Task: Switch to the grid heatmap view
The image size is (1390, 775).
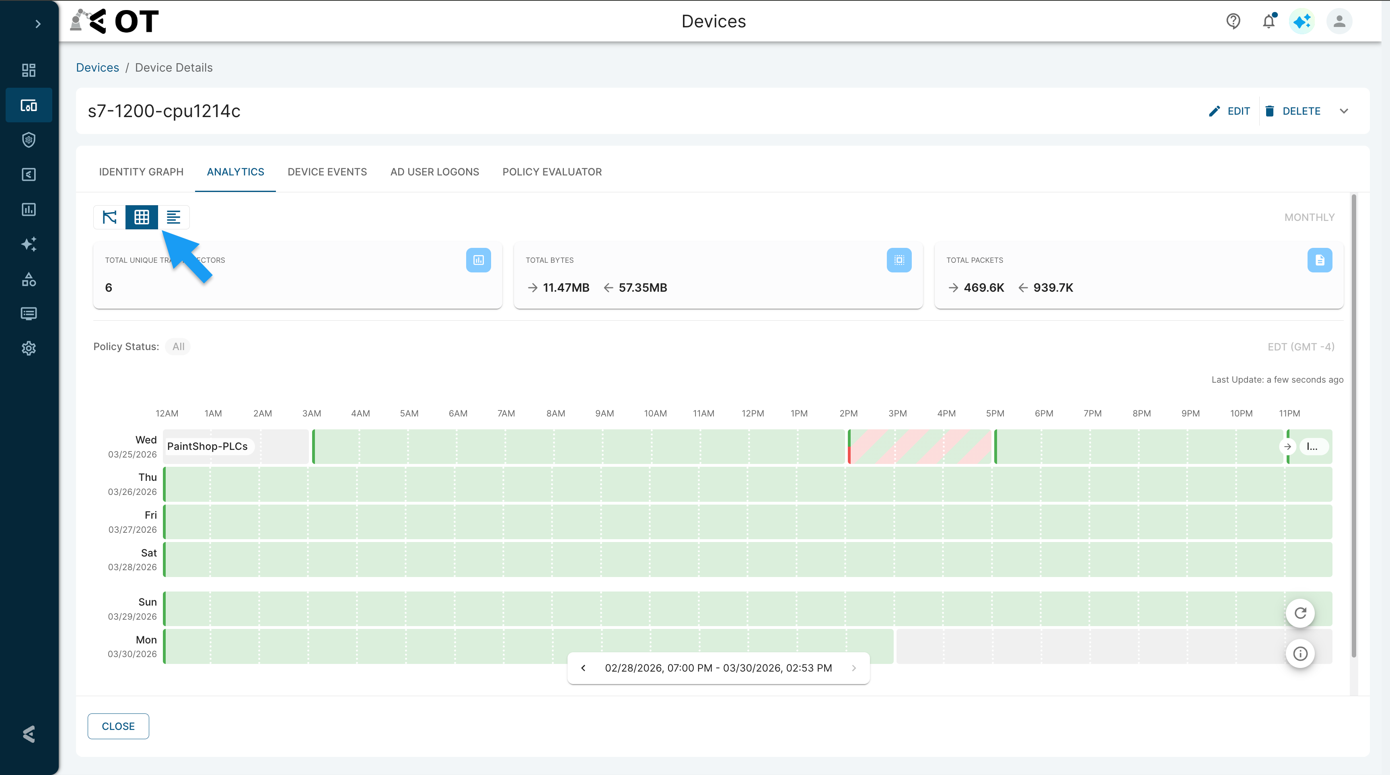Action: (142, 217)
